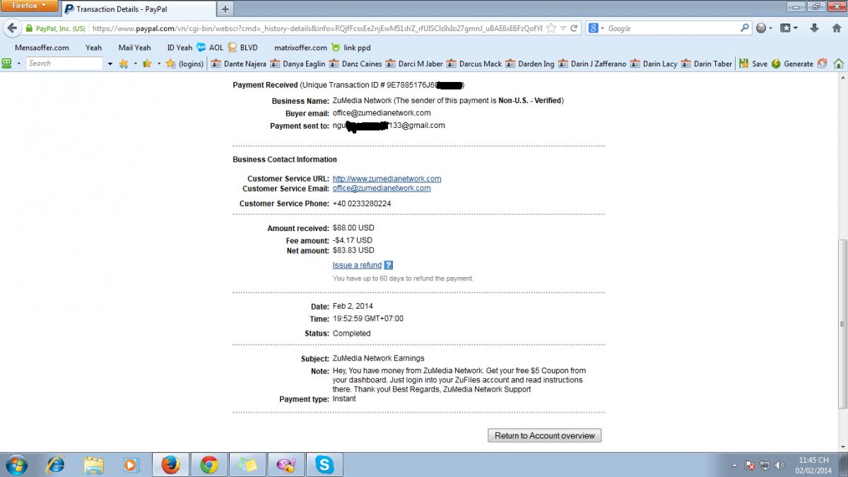The height and width of the screenshot is (477, 848).
Task: Open the Downloads arrow icon
Action: (x=815, y=28)
